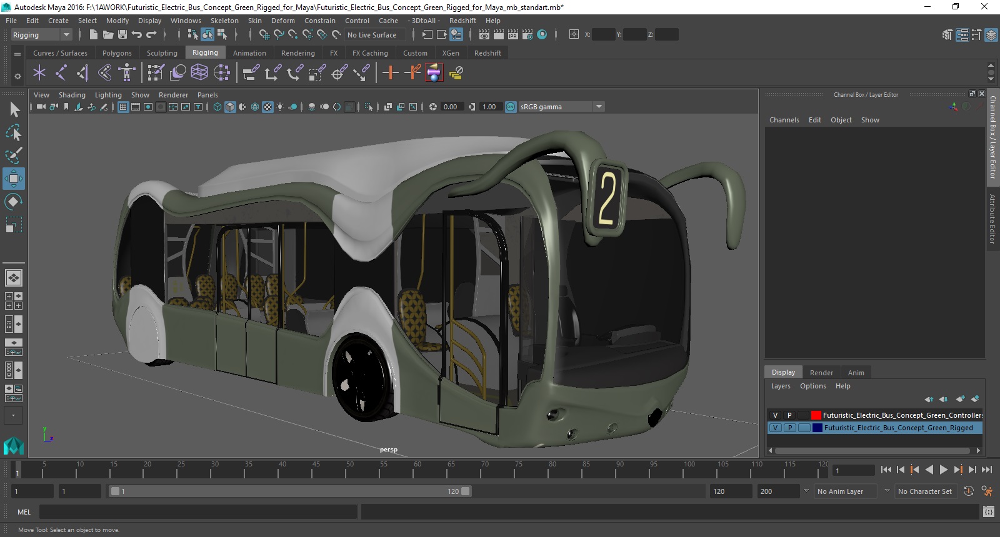The image size is (1000, 537).
Task: Click the New Scene icon
Action: 92,35
